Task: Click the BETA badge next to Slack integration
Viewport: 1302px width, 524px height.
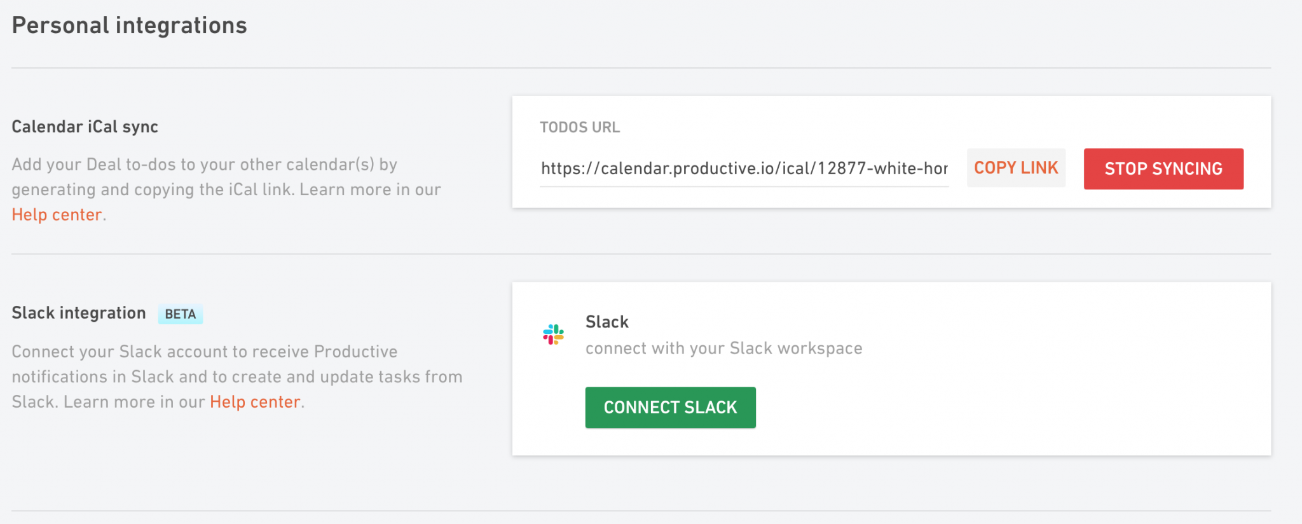Action: (x=181, y=314)
